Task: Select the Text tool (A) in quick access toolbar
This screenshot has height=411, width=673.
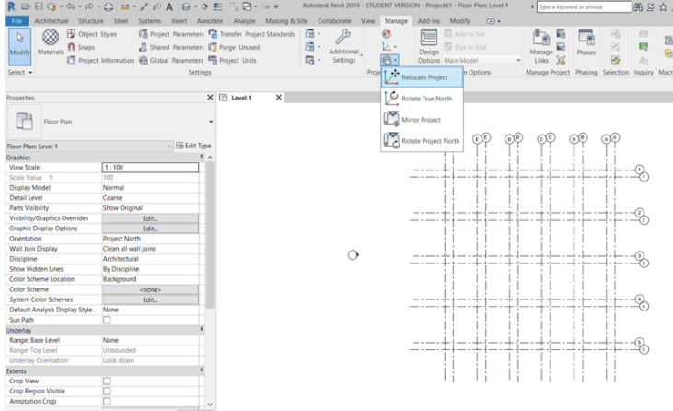Action: coord(169,6)
